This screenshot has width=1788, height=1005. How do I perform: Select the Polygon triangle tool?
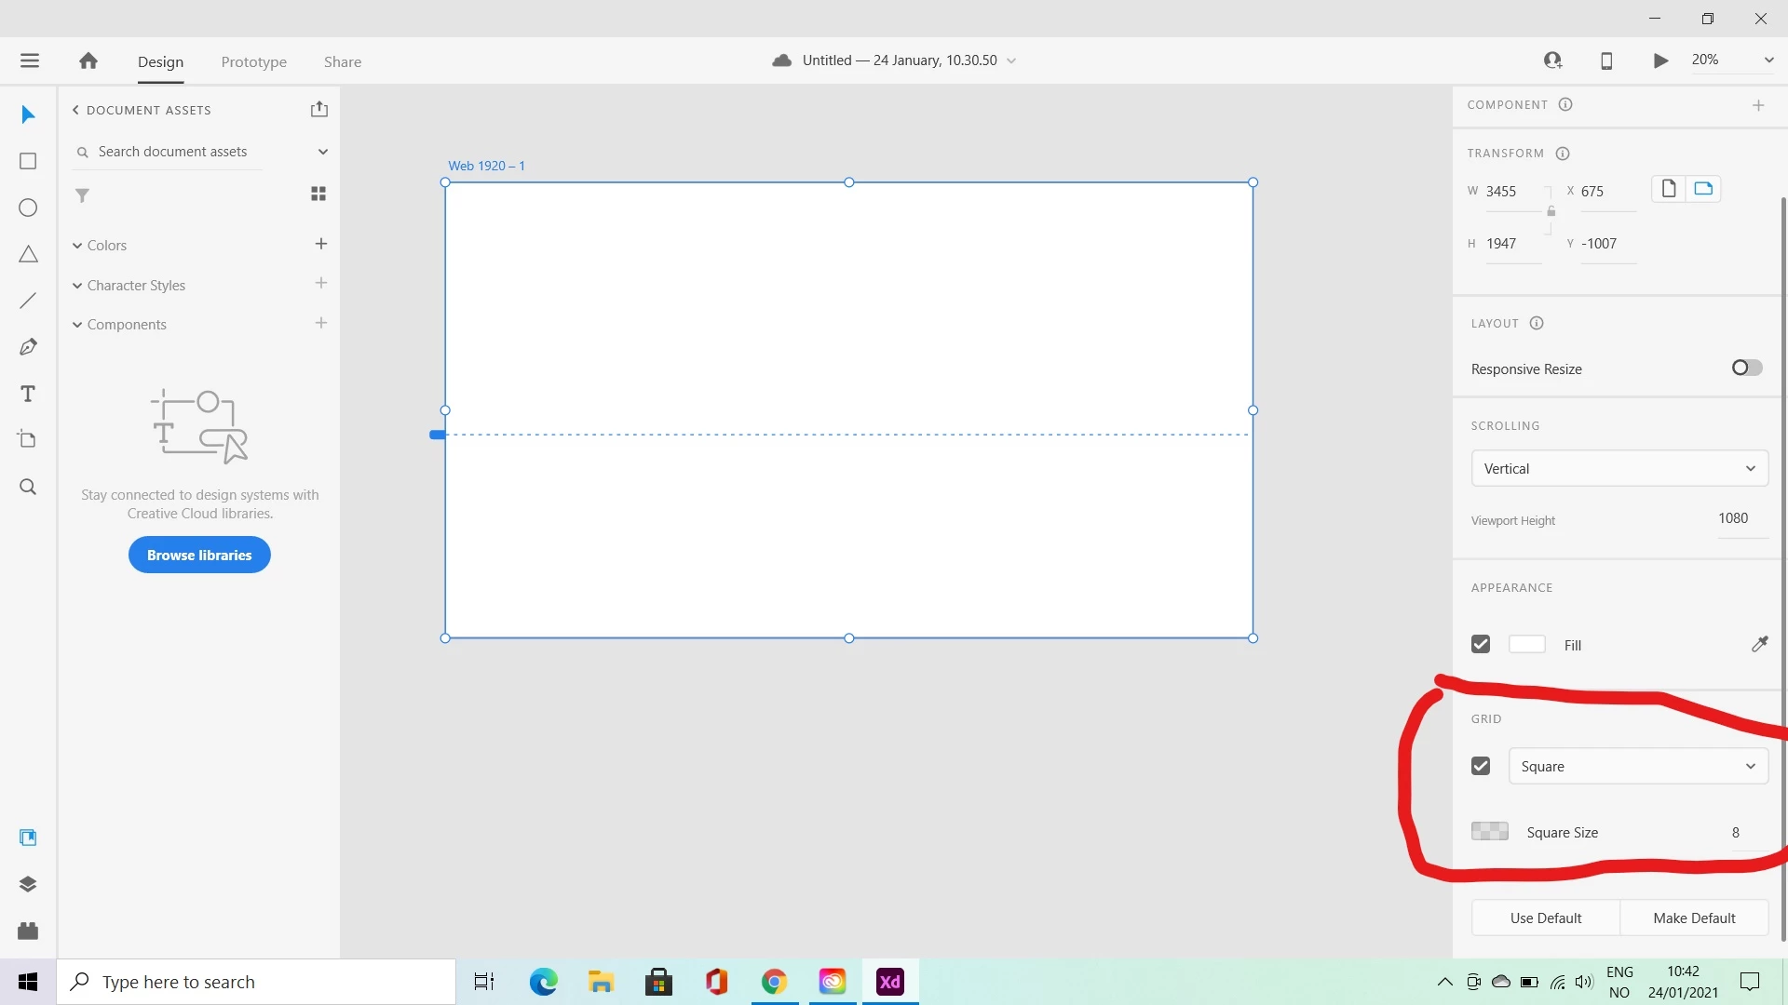pos(28,254)
